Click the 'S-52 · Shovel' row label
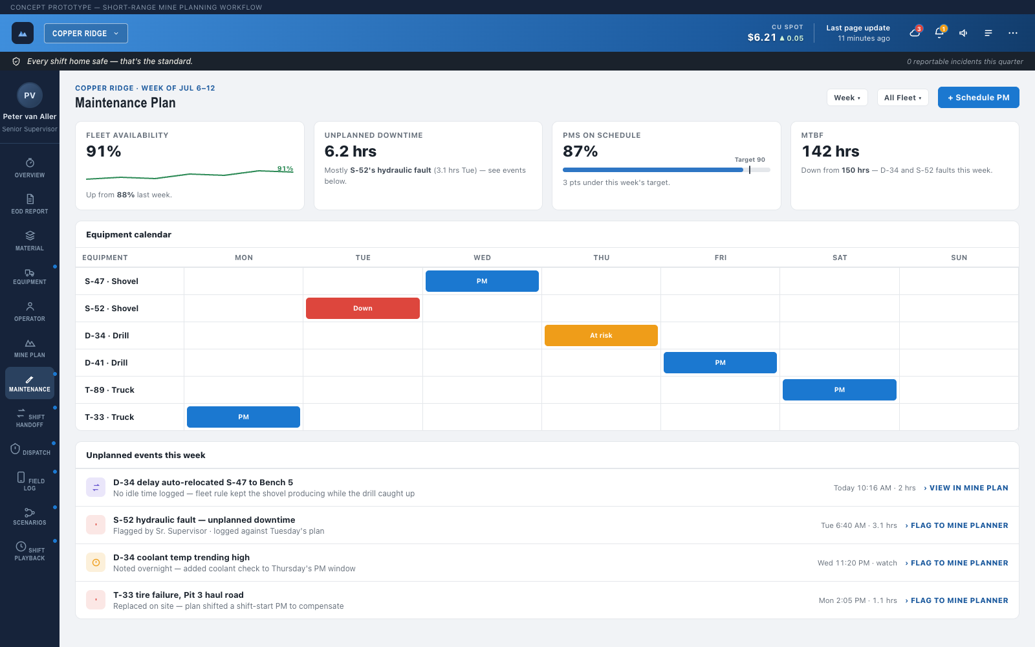 pyautogui.click(x=111, y=309)
